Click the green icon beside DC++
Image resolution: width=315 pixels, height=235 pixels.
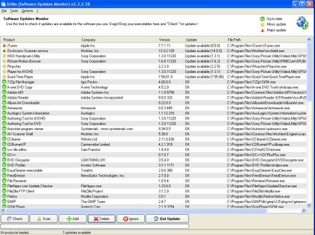tap(4, 155)
